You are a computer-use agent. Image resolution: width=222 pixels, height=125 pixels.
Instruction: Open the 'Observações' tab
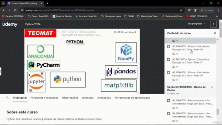70,98
